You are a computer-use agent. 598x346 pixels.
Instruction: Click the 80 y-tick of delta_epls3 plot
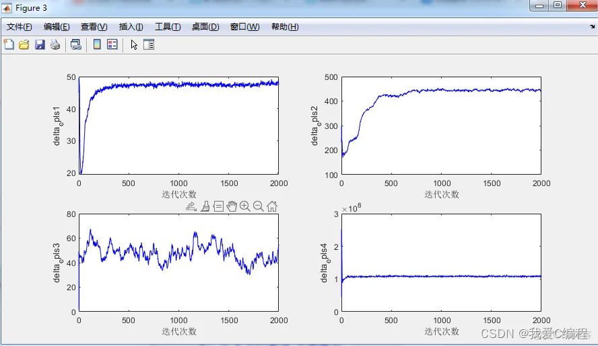[x=71, y=214]
